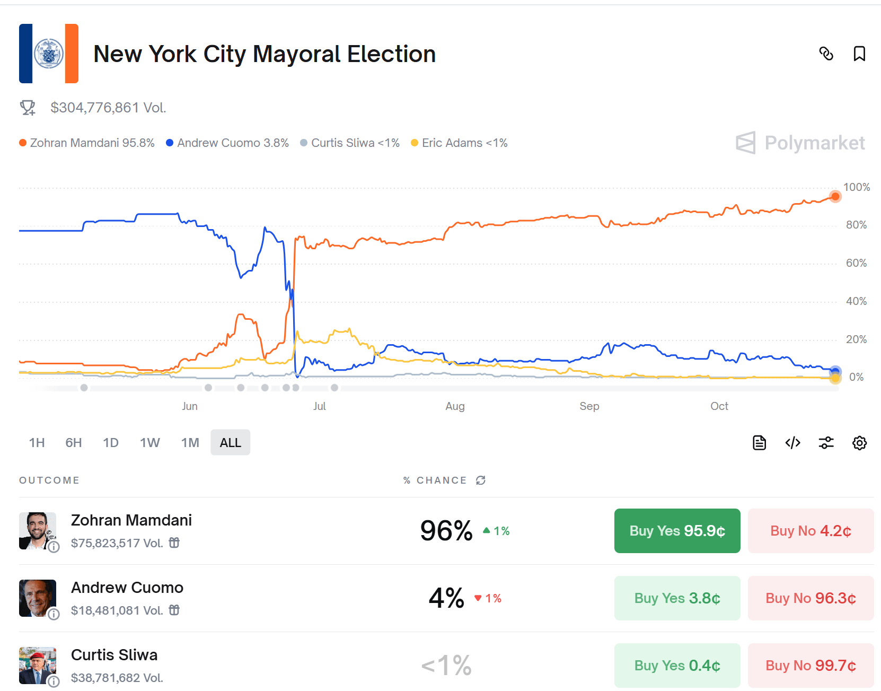Image resolution: width=881 pixels, height=691 pixels.
Task: Buy Yes for Curtis Sliwa at 0.4¢
Action: click(x=677, y=666)
